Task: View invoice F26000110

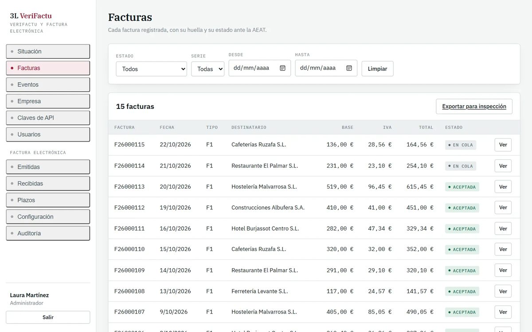Action: pyautogui.click(x=503, y=249)
